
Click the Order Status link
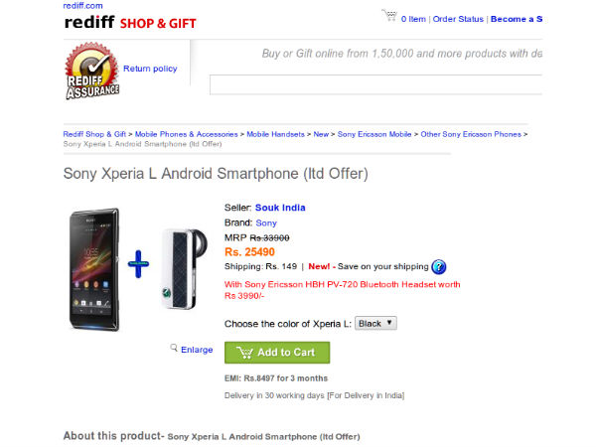458,19
